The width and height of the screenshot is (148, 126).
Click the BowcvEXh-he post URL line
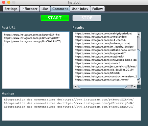pos(32,35)
